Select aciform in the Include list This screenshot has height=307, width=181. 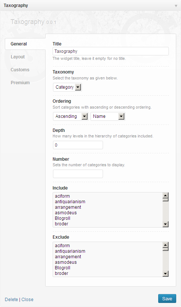pos(62,196)
